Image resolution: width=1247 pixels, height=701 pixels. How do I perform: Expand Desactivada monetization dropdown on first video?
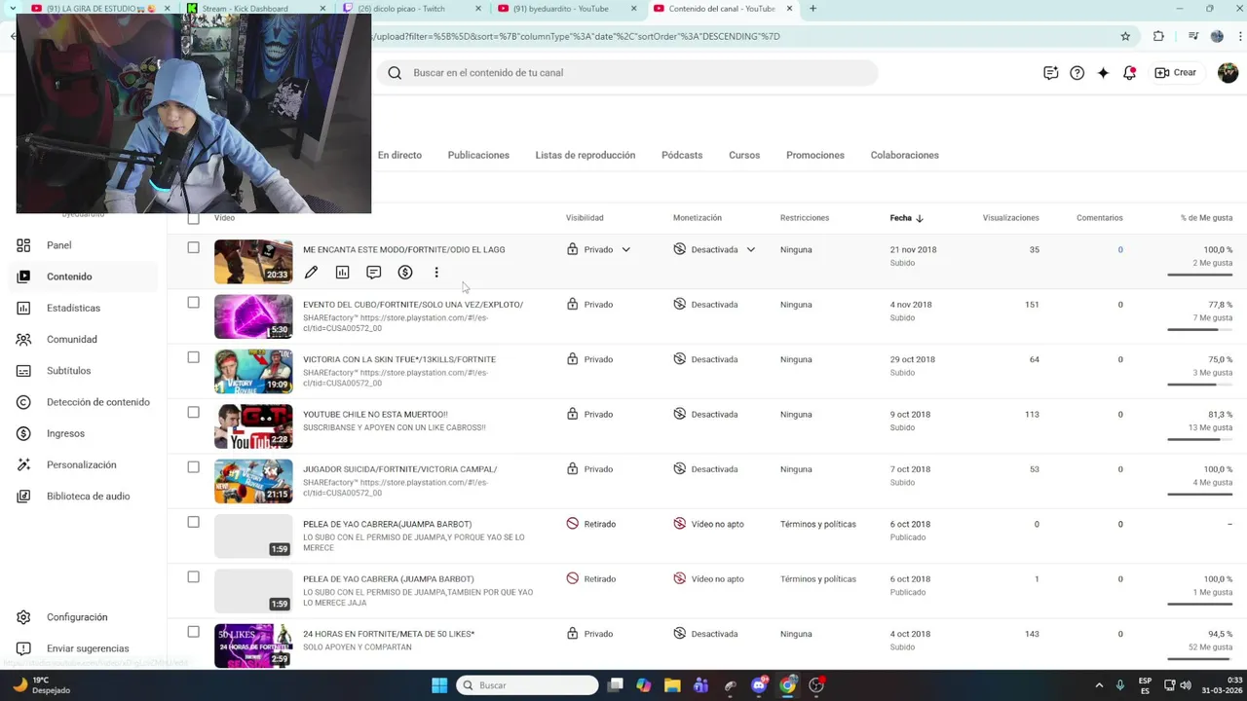(751, 250)
